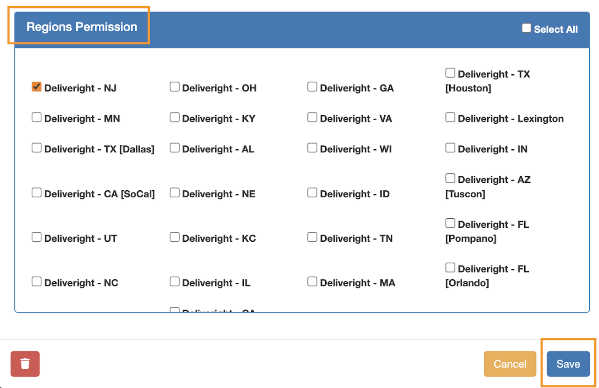Check the Deliveright - GA region
Viewport: 599px width, 388px height.
pyautogui.click(x=312, y=87)
